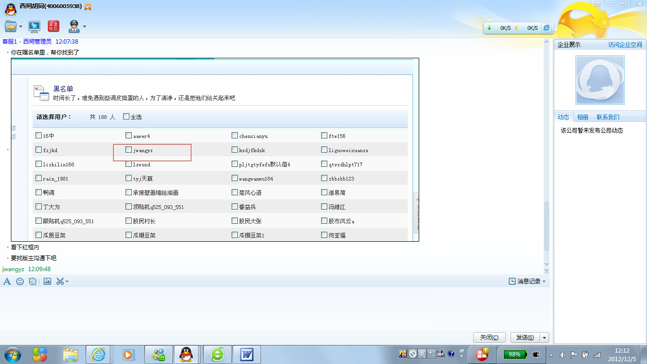This screenshot has width=647, height=364.
Task: Click inside the message input box
Action: tap(275, 308)
